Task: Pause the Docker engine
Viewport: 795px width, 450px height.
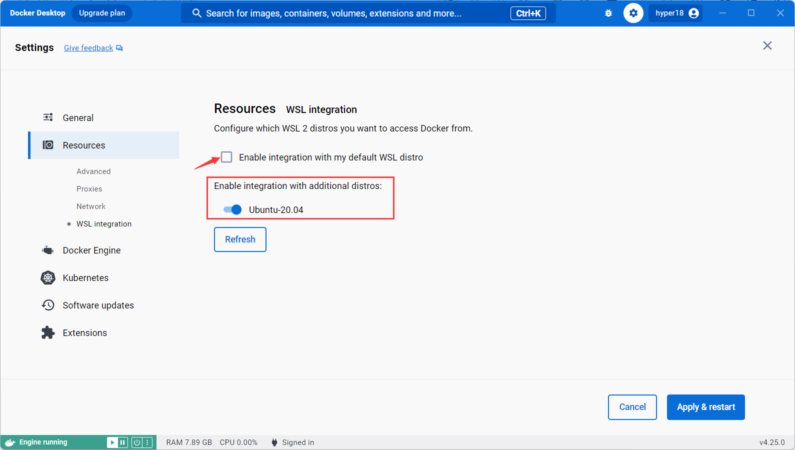Action: (122, 442)
